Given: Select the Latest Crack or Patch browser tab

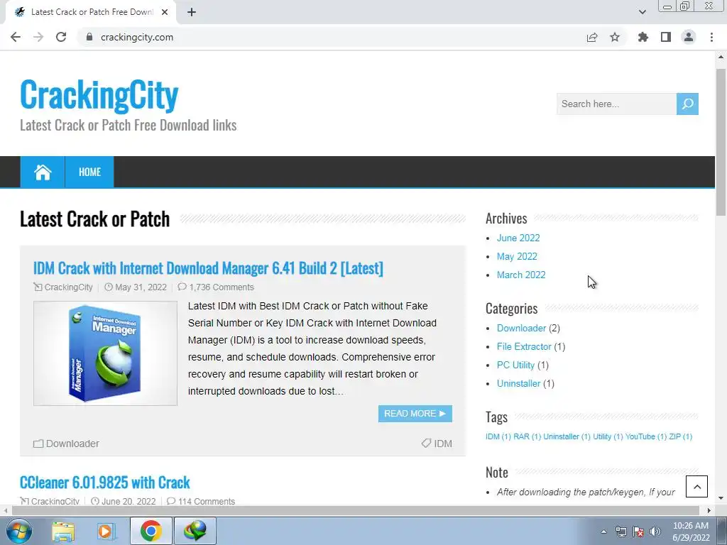Looking at the screenshot, I should (90, 13).
